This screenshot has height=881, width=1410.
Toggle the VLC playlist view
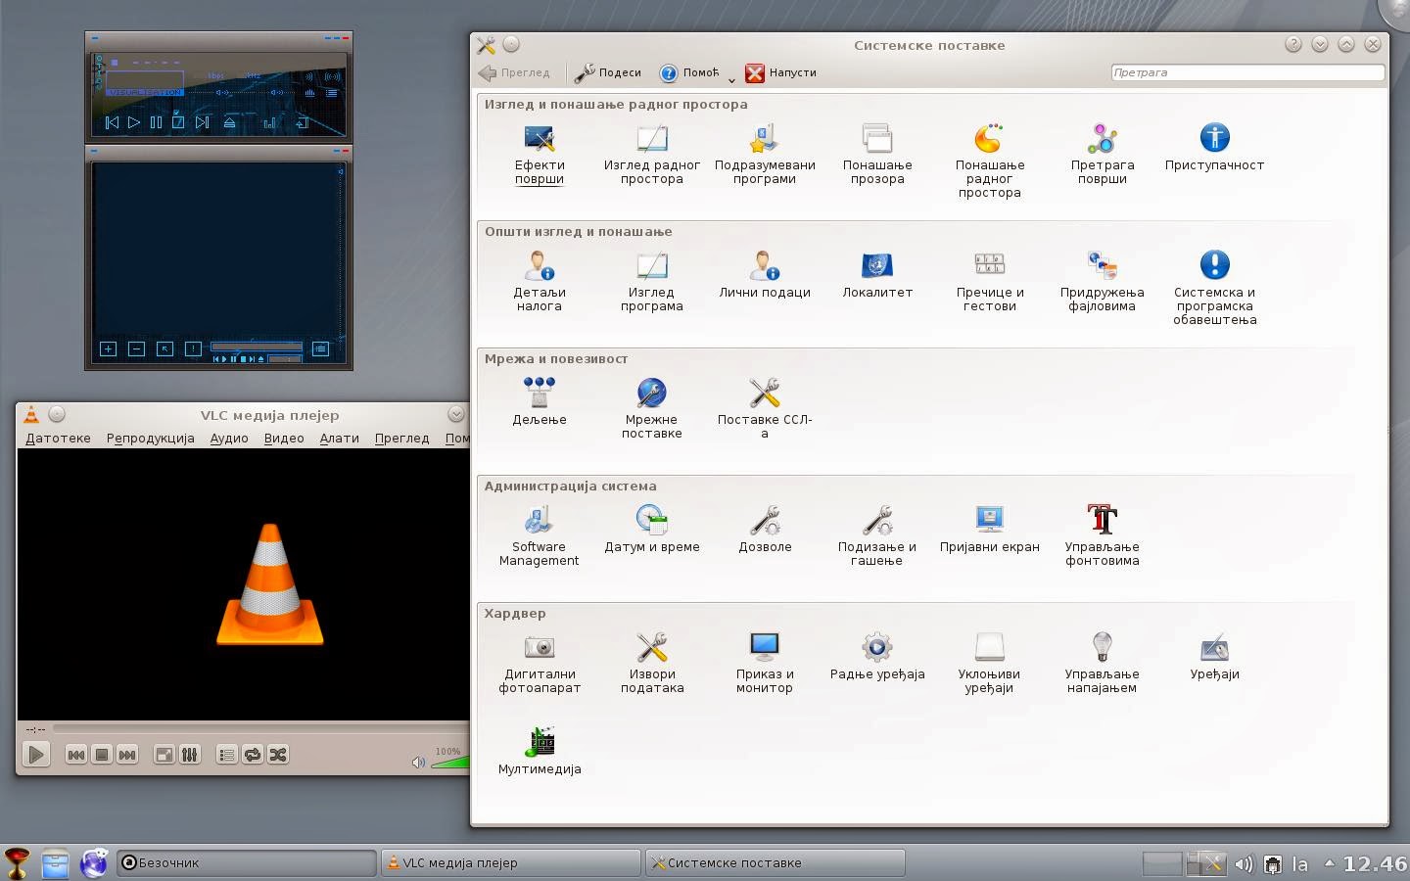click(x=226, y=755)
